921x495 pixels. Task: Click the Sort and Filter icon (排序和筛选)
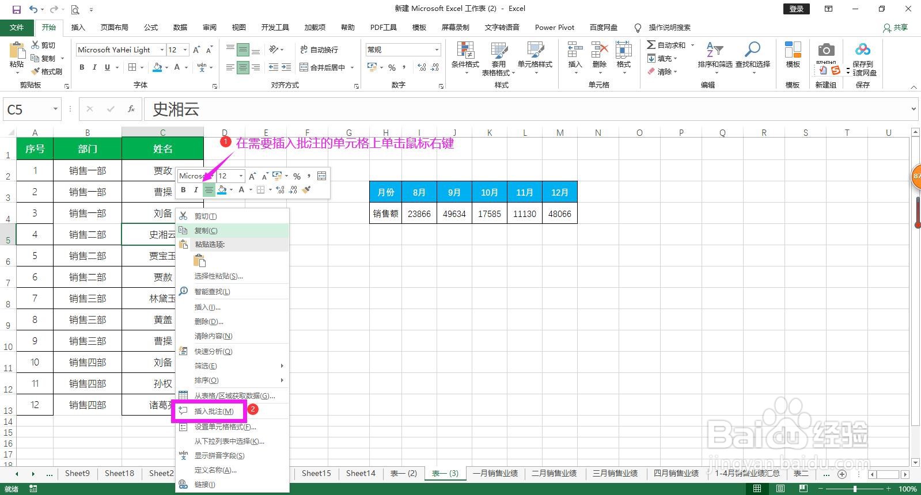715,50
